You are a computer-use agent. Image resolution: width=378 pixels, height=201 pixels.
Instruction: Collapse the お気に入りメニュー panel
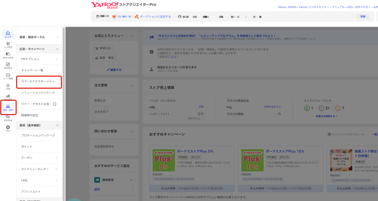tap(132, 36)
